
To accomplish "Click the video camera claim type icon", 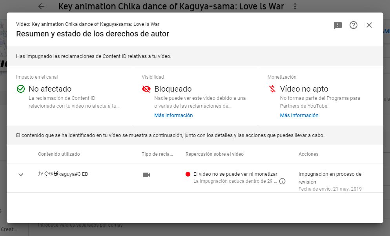I will point(146,175).
